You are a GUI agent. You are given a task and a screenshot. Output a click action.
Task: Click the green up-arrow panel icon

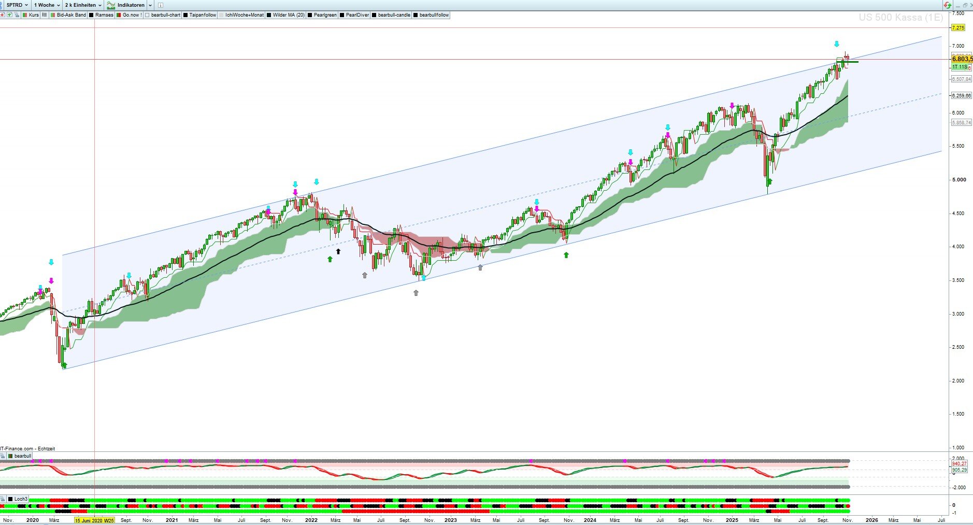coord(10,15)
